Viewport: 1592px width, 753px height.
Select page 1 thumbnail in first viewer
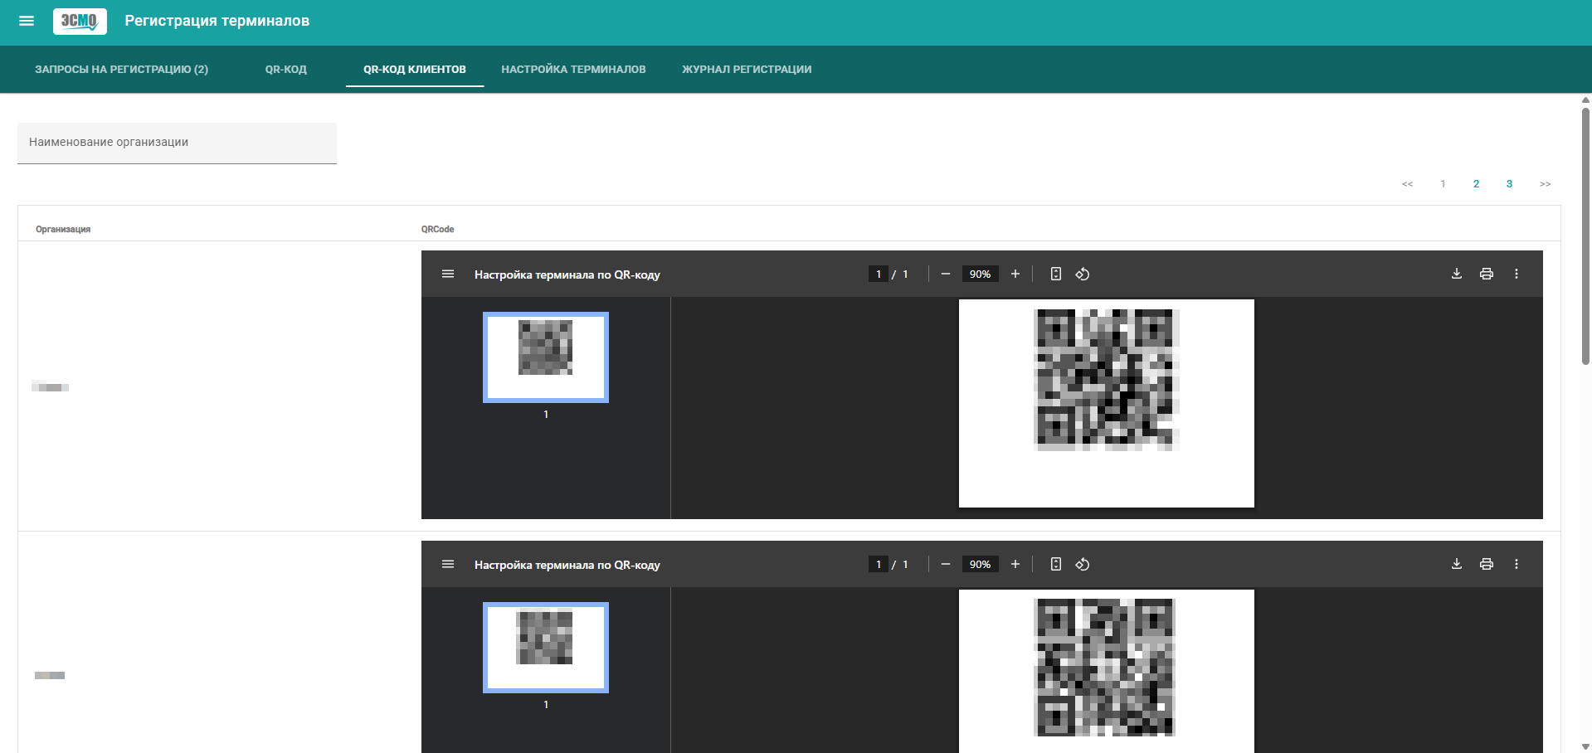[546, 357]
